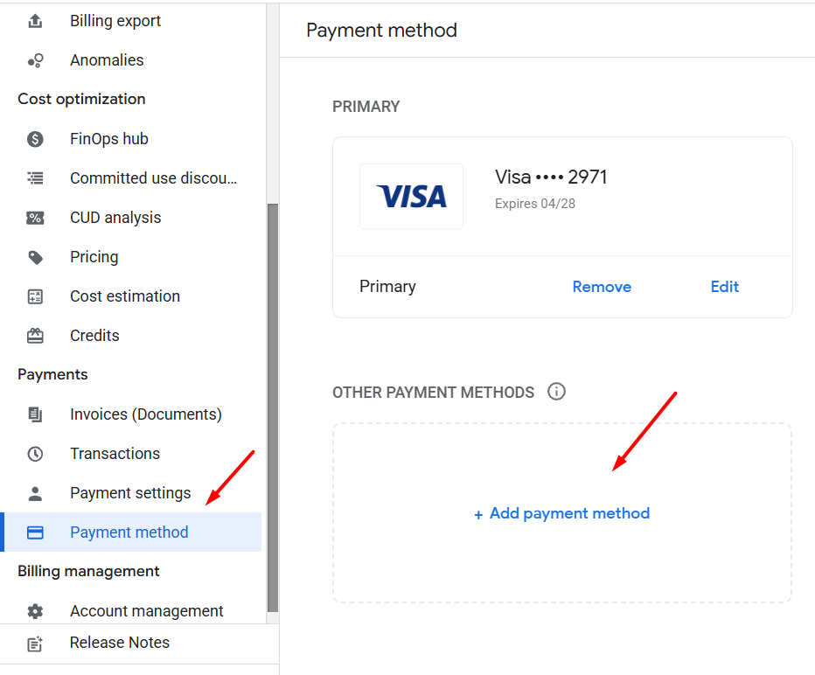This screenshot has width=815, height=675.
Task: Click the sidebar vertical scrollbar
Action: coord(273,402)
